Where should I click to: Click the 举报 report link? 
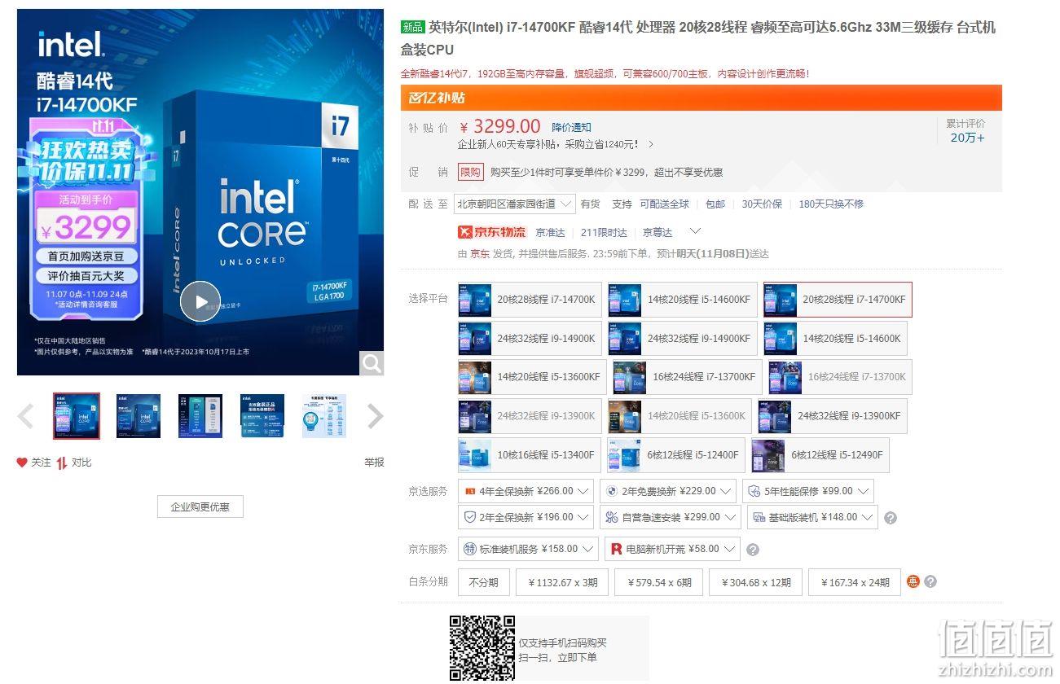(374, 463)
